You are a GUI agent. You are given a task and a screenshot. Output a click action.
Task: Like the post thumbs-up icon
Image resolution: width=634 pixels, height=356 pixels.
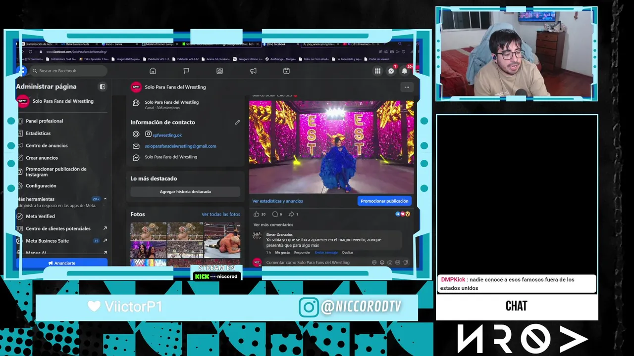click(256, 214)
